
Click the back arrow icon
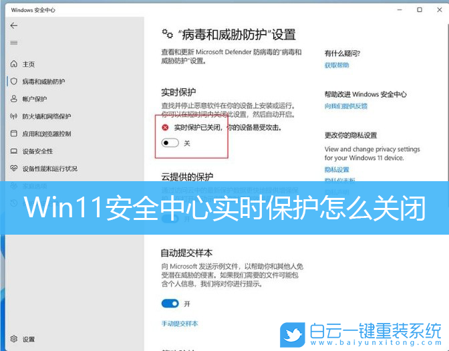click(x=14, y=25)
